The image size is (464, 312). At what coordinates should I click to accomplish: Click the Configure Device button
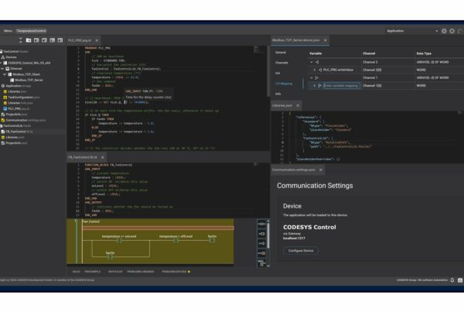tap(301, 251)
